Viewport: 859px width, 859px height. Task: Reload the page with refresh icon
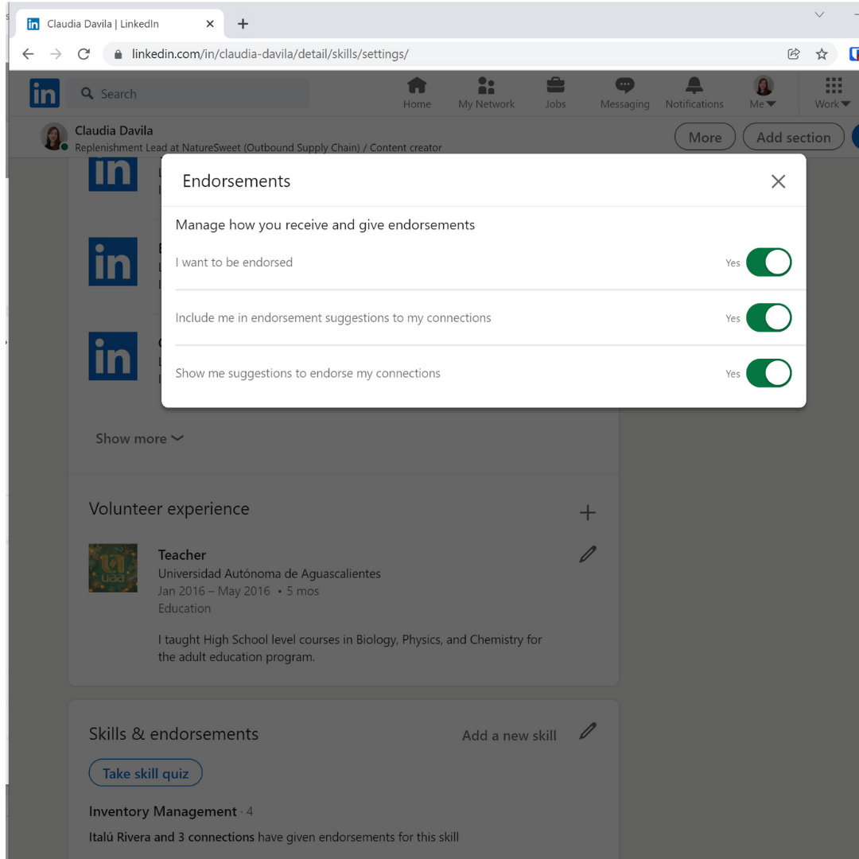coord(84,54)
